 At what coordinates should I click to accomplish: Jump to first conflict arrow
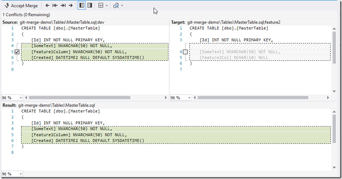pyautogui.click(x=55, y=6)
